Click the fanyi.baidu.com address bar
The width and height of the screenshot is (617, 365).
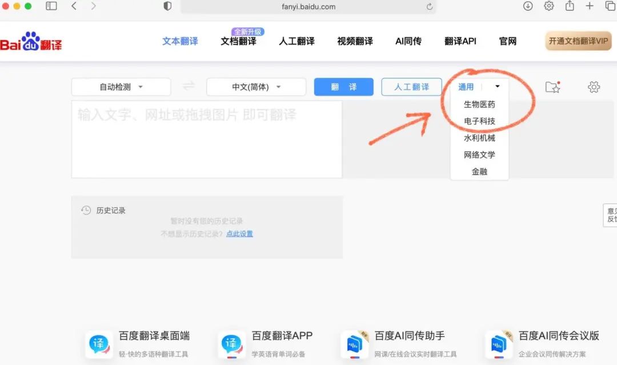[x=308, y=7]
